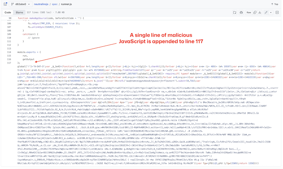Open the Raw file view
Screen dimensions: 283x169
[x=249, y=12]
